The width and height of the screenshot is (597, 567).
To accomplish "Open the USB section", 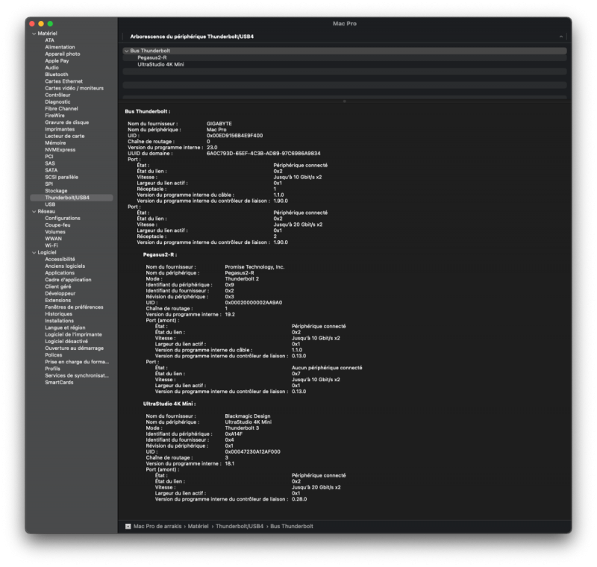I will [x=50, y=204].
